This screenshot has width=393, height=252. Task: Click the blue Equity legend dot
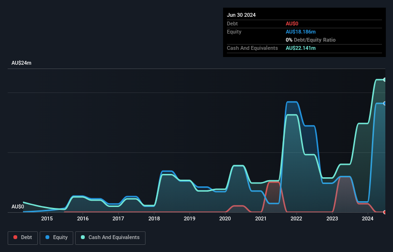coord(47,237)
